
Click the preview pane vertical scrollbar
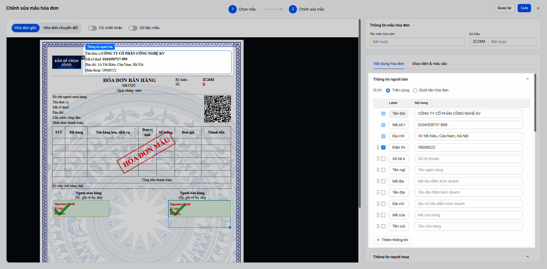pyautogui.click(x=360, y=114)
